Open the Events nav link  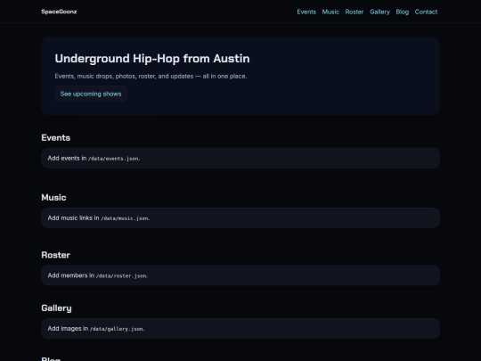click(x=306, y=12)
